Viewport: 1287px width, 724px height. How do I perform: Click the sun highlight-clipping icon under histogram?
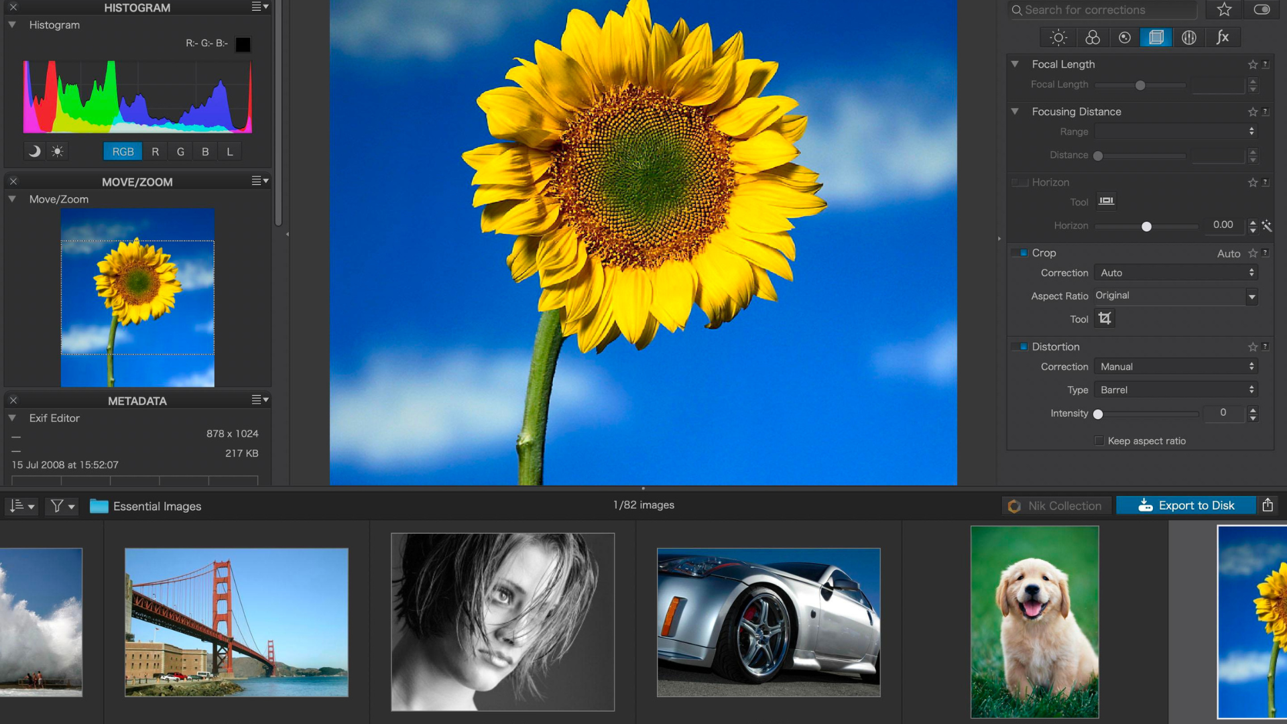coord(57,151)
